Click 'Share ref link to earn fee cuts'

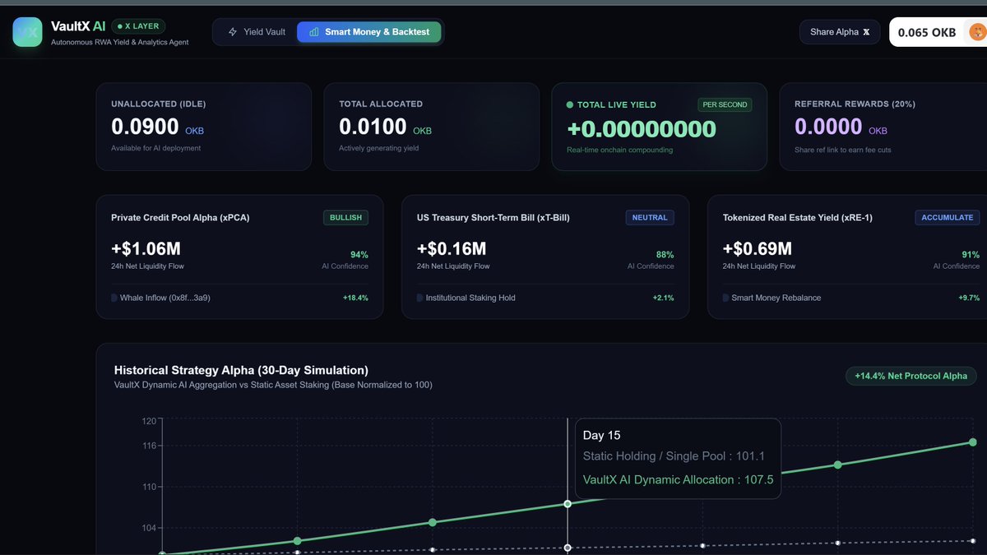[x=842, y=150]
